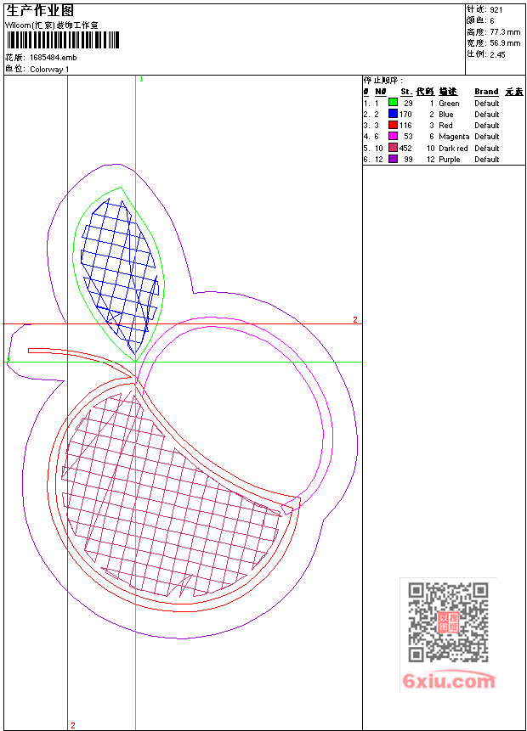
Task: Click the 'St.' column header
Action: (406, 92)
